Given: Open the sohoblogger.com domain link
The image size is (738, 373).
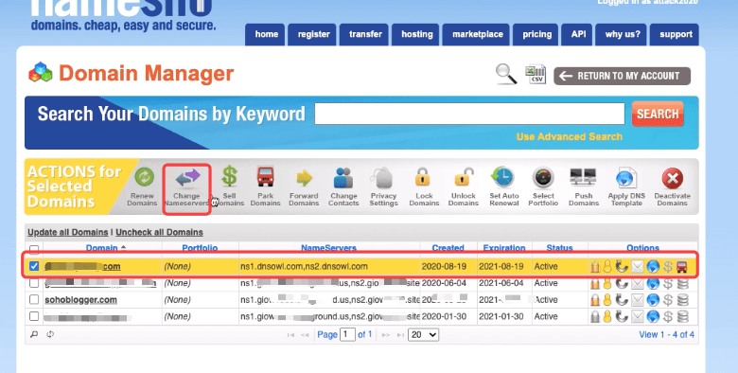Looking at the screenshot, I should point(81,300).
